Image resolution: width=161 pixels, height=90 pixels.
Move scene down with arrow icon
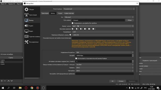[x=12, y=81]
